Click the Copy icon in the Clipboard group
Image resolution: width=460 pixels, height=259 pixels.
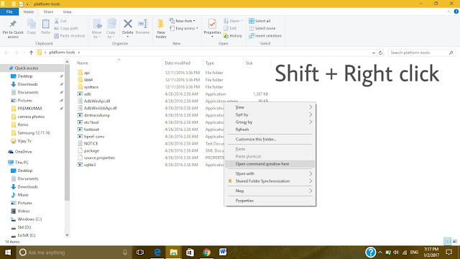coord(32,24)
